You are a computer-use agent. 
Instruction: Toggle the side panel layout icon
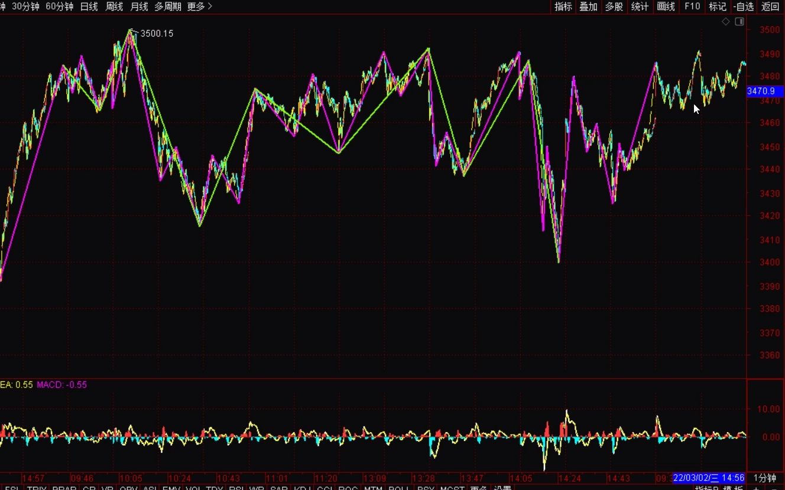coord(739,22)
